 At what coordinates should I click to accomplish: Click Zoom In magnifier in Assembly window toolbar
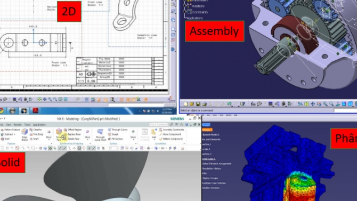tap(325, 104)
